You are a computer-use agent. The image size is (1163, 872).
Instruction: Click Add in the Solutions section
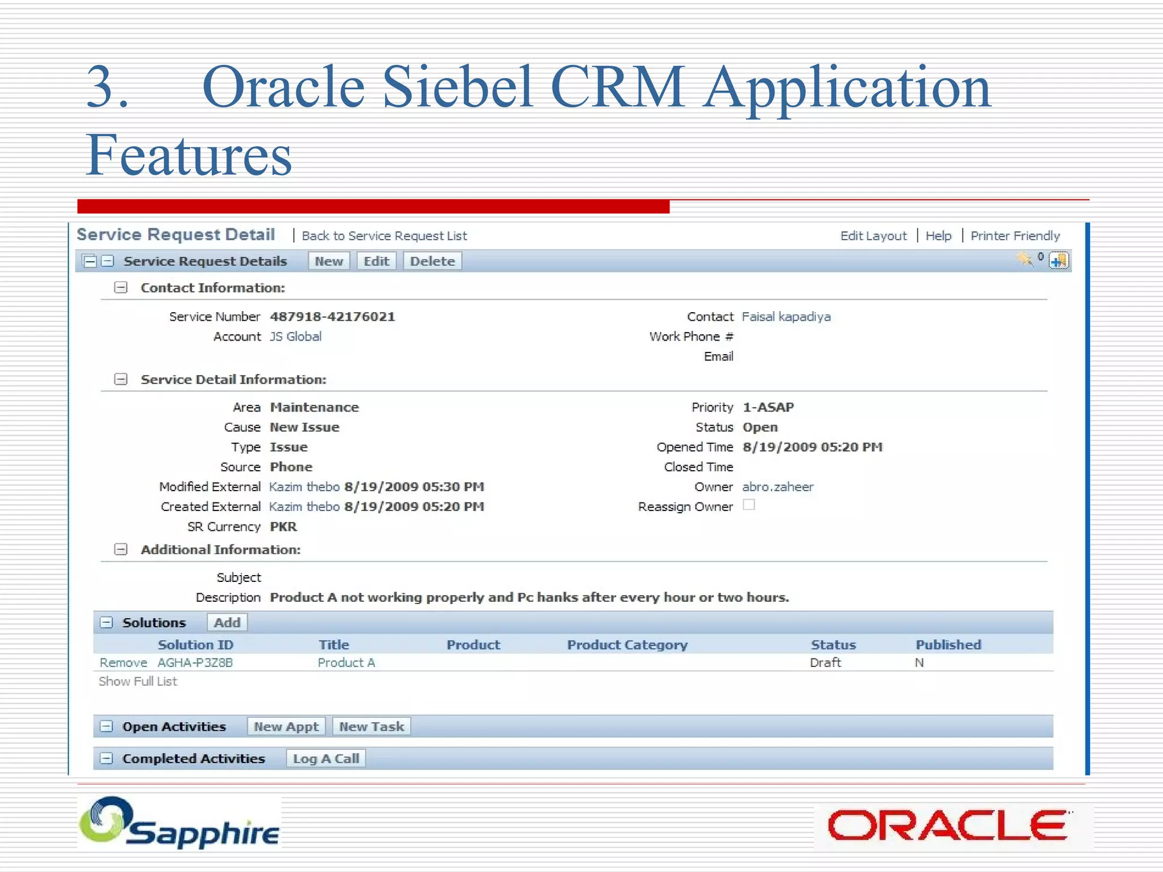click(x=227, y=622)
